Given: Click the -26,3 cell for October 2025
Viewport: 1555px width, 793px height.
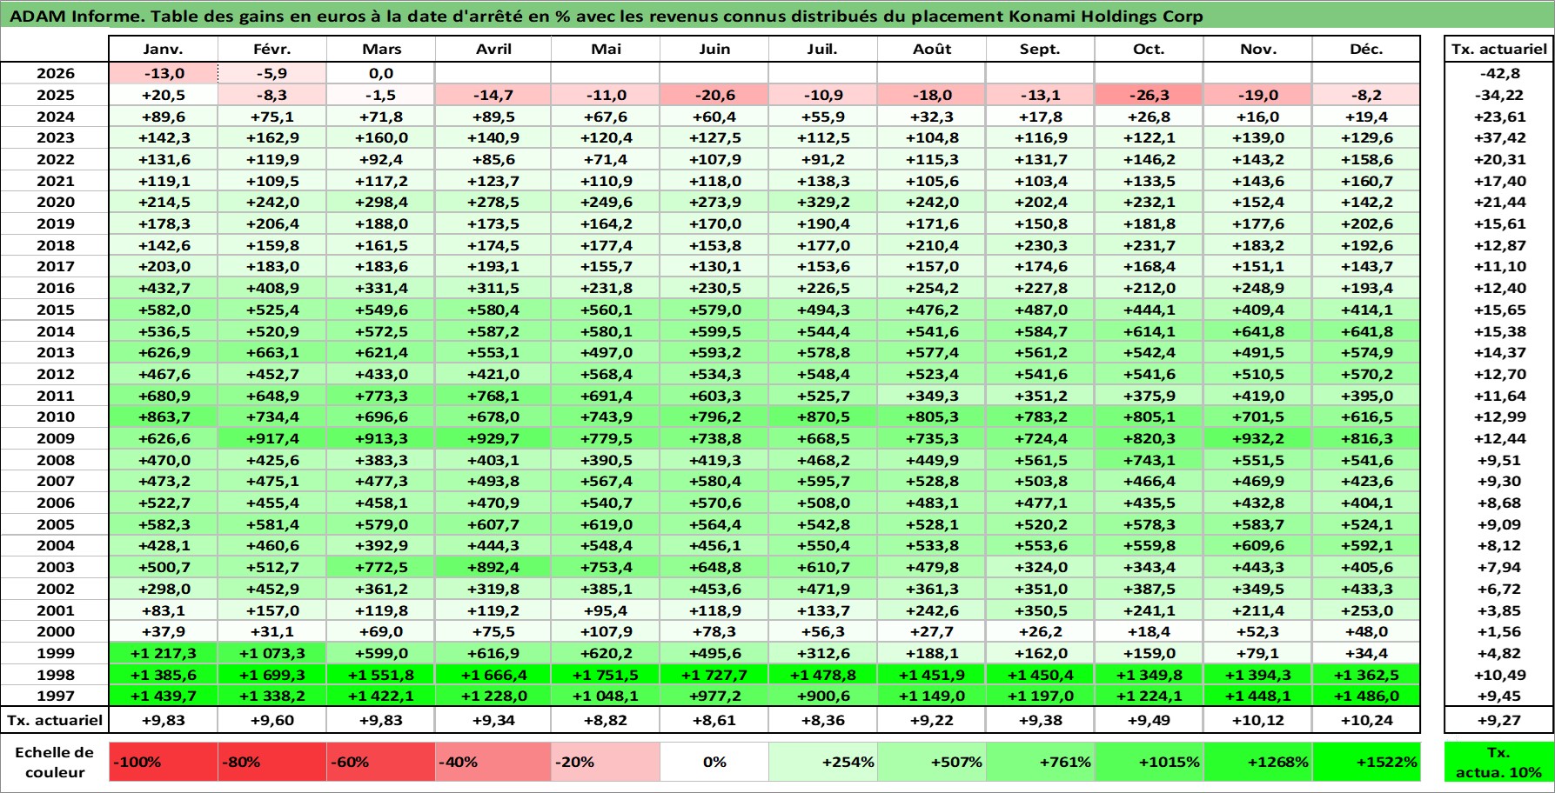Looking at the screenshot, I should [x=1149, y=95].
